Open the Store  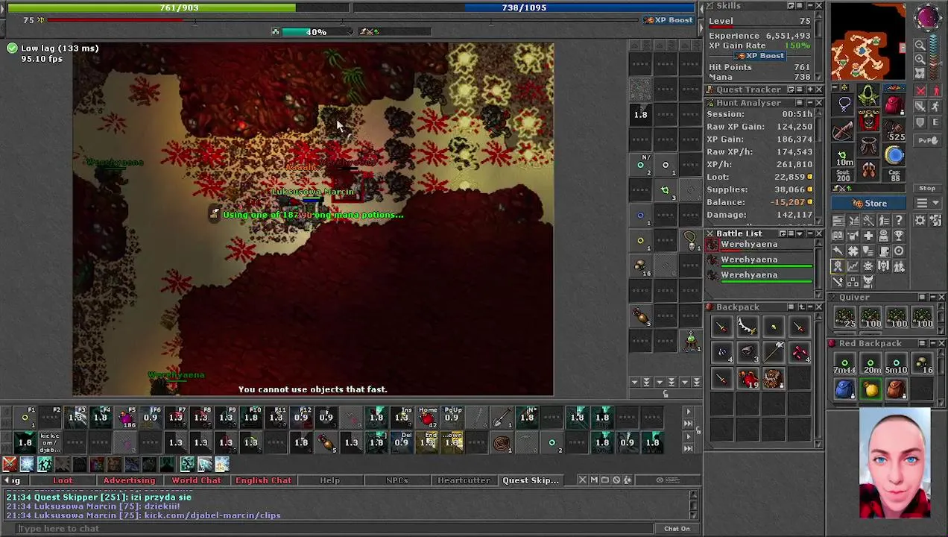[x=868, y=203]
